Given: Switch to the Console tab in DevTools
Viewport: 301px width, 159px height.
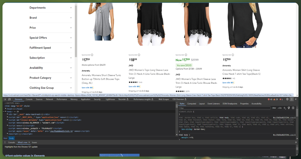Looking at the screenshot, I should pos(29,99).
